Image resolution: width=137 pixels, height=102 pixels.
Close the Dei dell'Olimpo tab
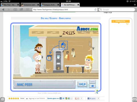click(x=78, y=5)
